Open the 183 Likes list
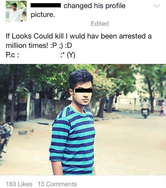166x188 pixels. point(19,184)
